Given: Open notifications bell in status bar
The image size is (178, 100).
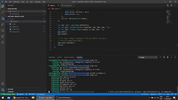Looking at the screenshot, I should click(x=175, y=94).
